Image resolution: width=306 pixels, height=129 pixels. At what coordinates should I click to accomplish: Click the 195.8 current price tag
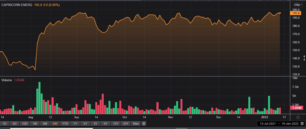[296, 13]
